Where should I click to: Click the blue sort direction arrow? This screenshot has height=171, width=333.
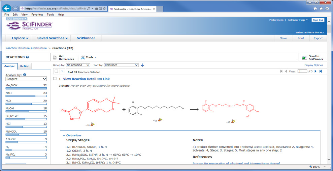pos(142,65)
